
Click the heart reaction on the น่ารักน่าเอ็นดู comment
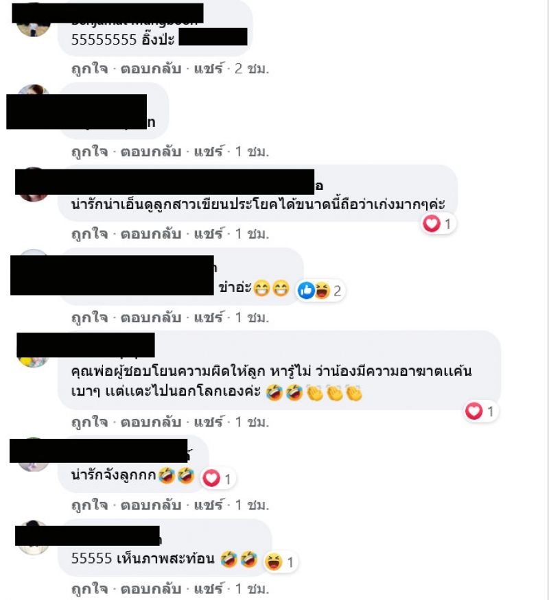(x=432, y=224)
